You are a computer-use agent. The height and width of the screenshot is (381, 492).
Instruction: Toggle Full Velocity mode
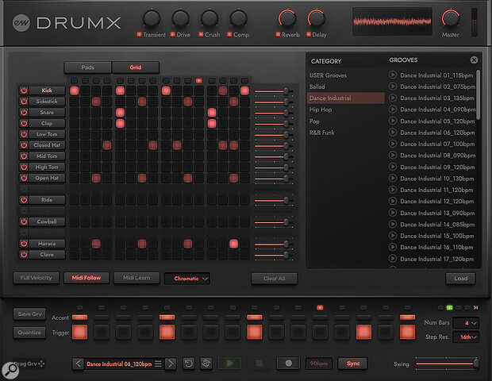(36, 278)
